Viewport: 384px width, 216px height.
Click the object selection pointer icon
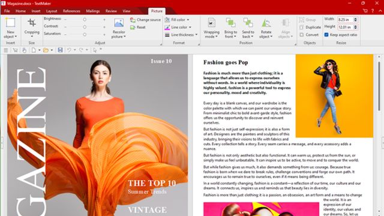click(x=95, y=50)
